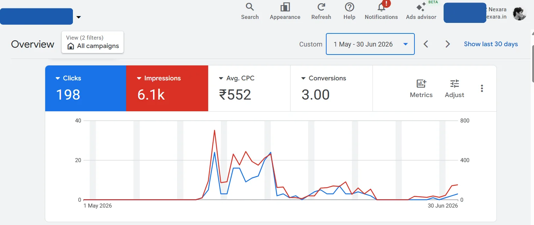Click the 30 Jun 2026 axis label
534x225 pixels.
443,206
